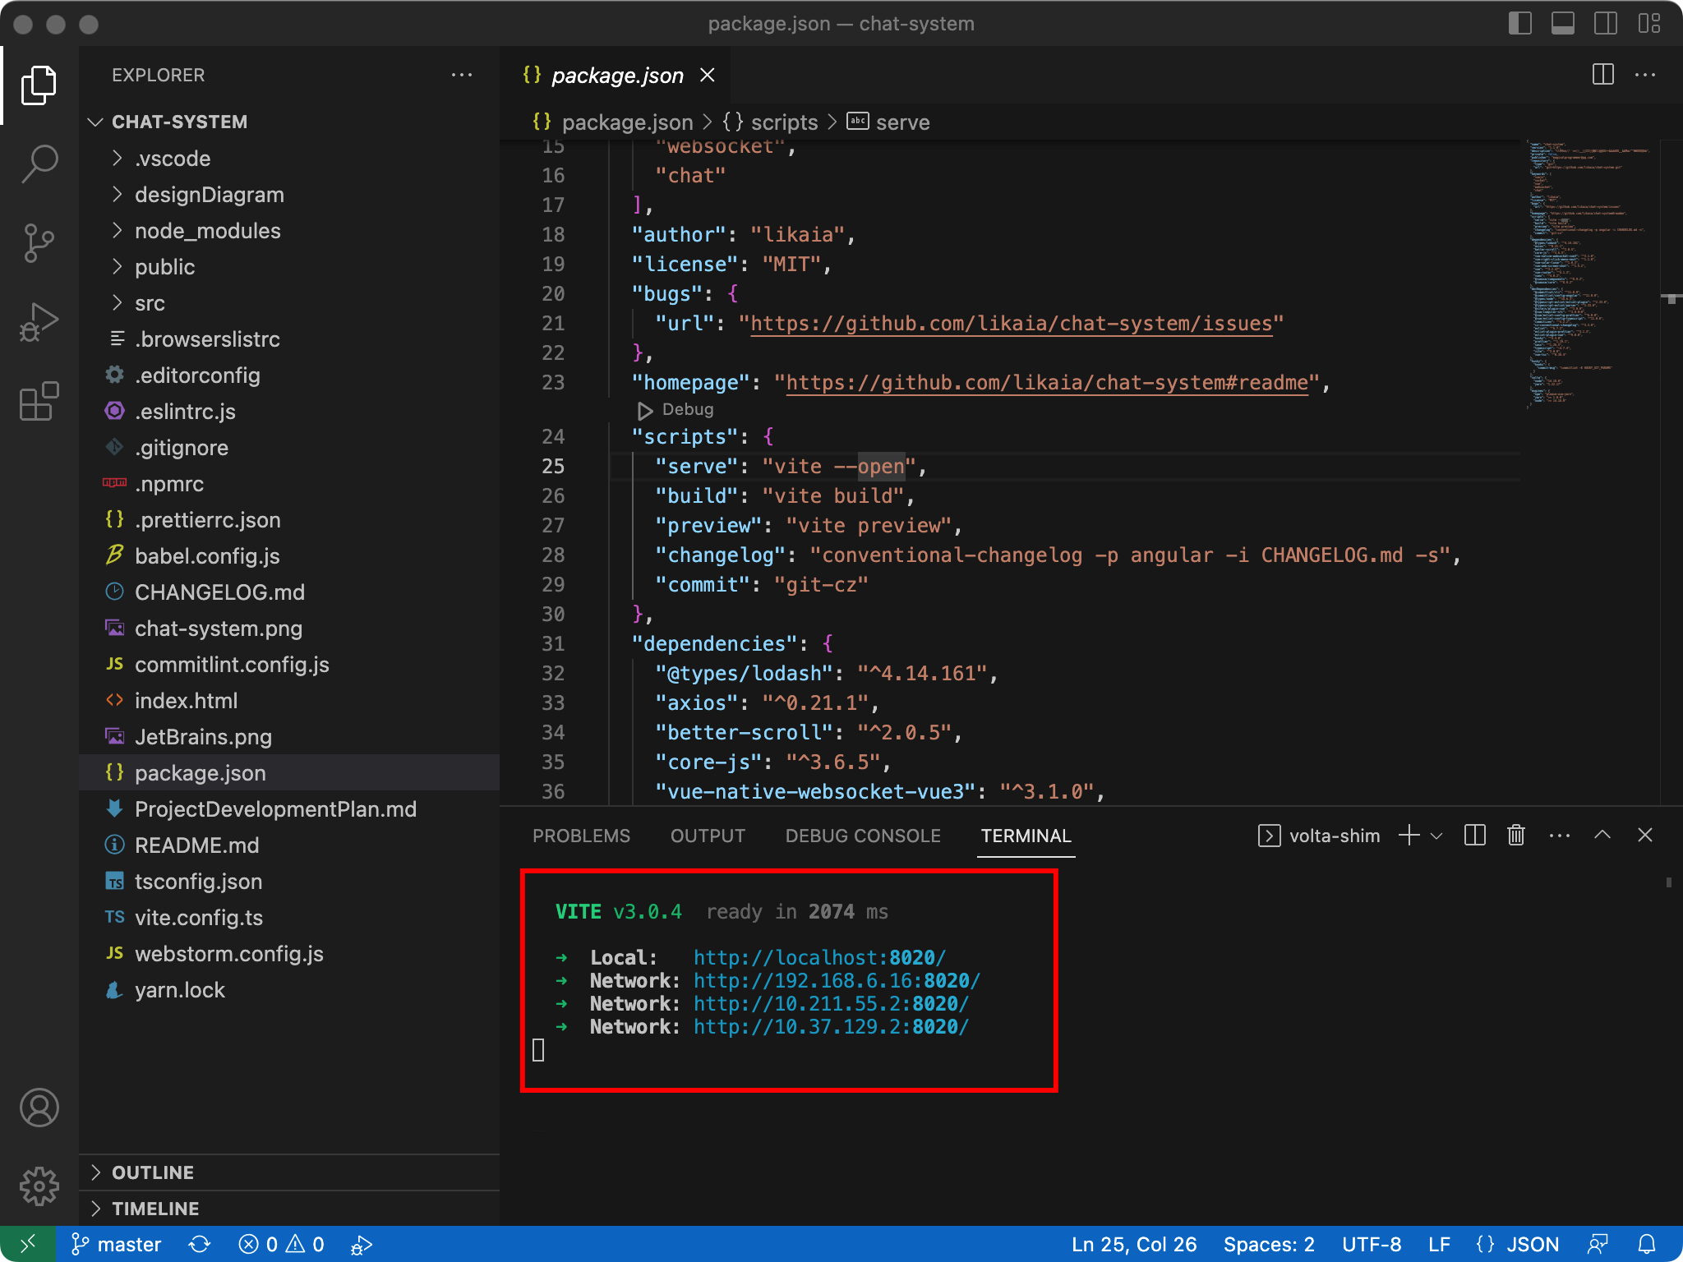The image size is (1683, 1262).
Task: Toggle the bottom panel layout button
Action: click(x=1563, y=24)
